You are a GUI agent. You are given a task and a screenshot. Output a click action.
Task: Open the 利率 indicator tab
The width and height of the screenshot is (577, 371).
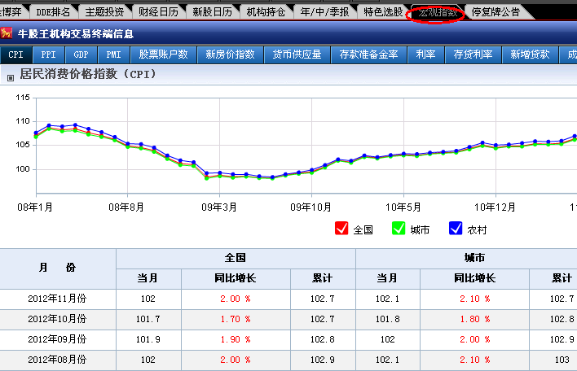coord(425,55)
